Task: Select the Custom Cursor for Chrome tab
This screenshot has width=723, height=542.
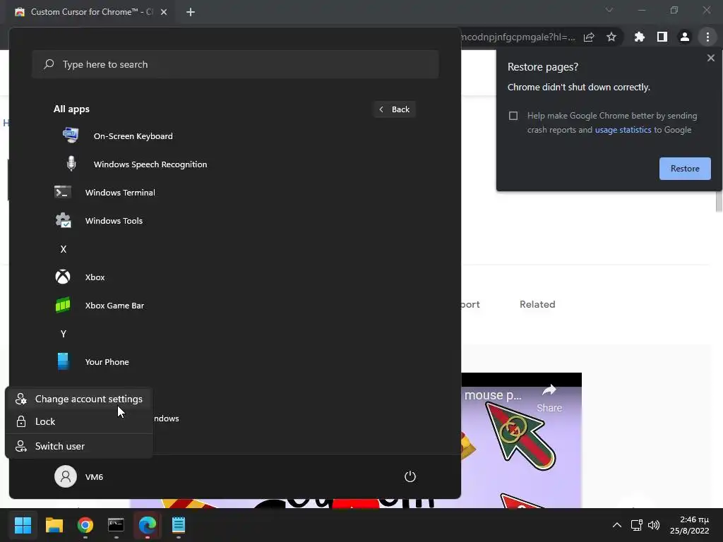Action: pos(91,12)
